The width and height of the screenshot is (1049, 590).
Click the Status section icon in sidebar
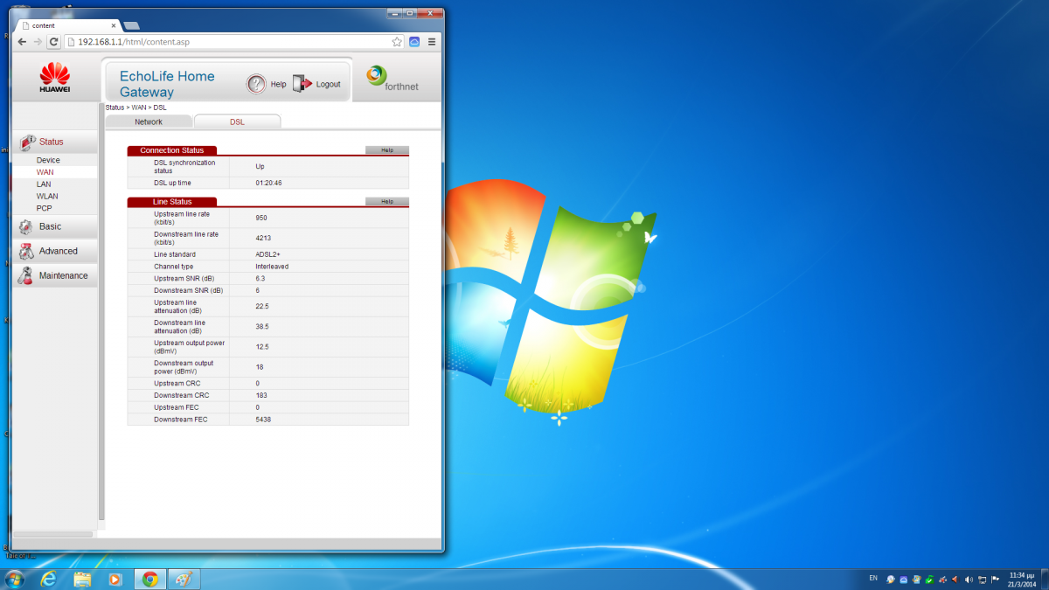pyautogui.click(x=26, y=142)
